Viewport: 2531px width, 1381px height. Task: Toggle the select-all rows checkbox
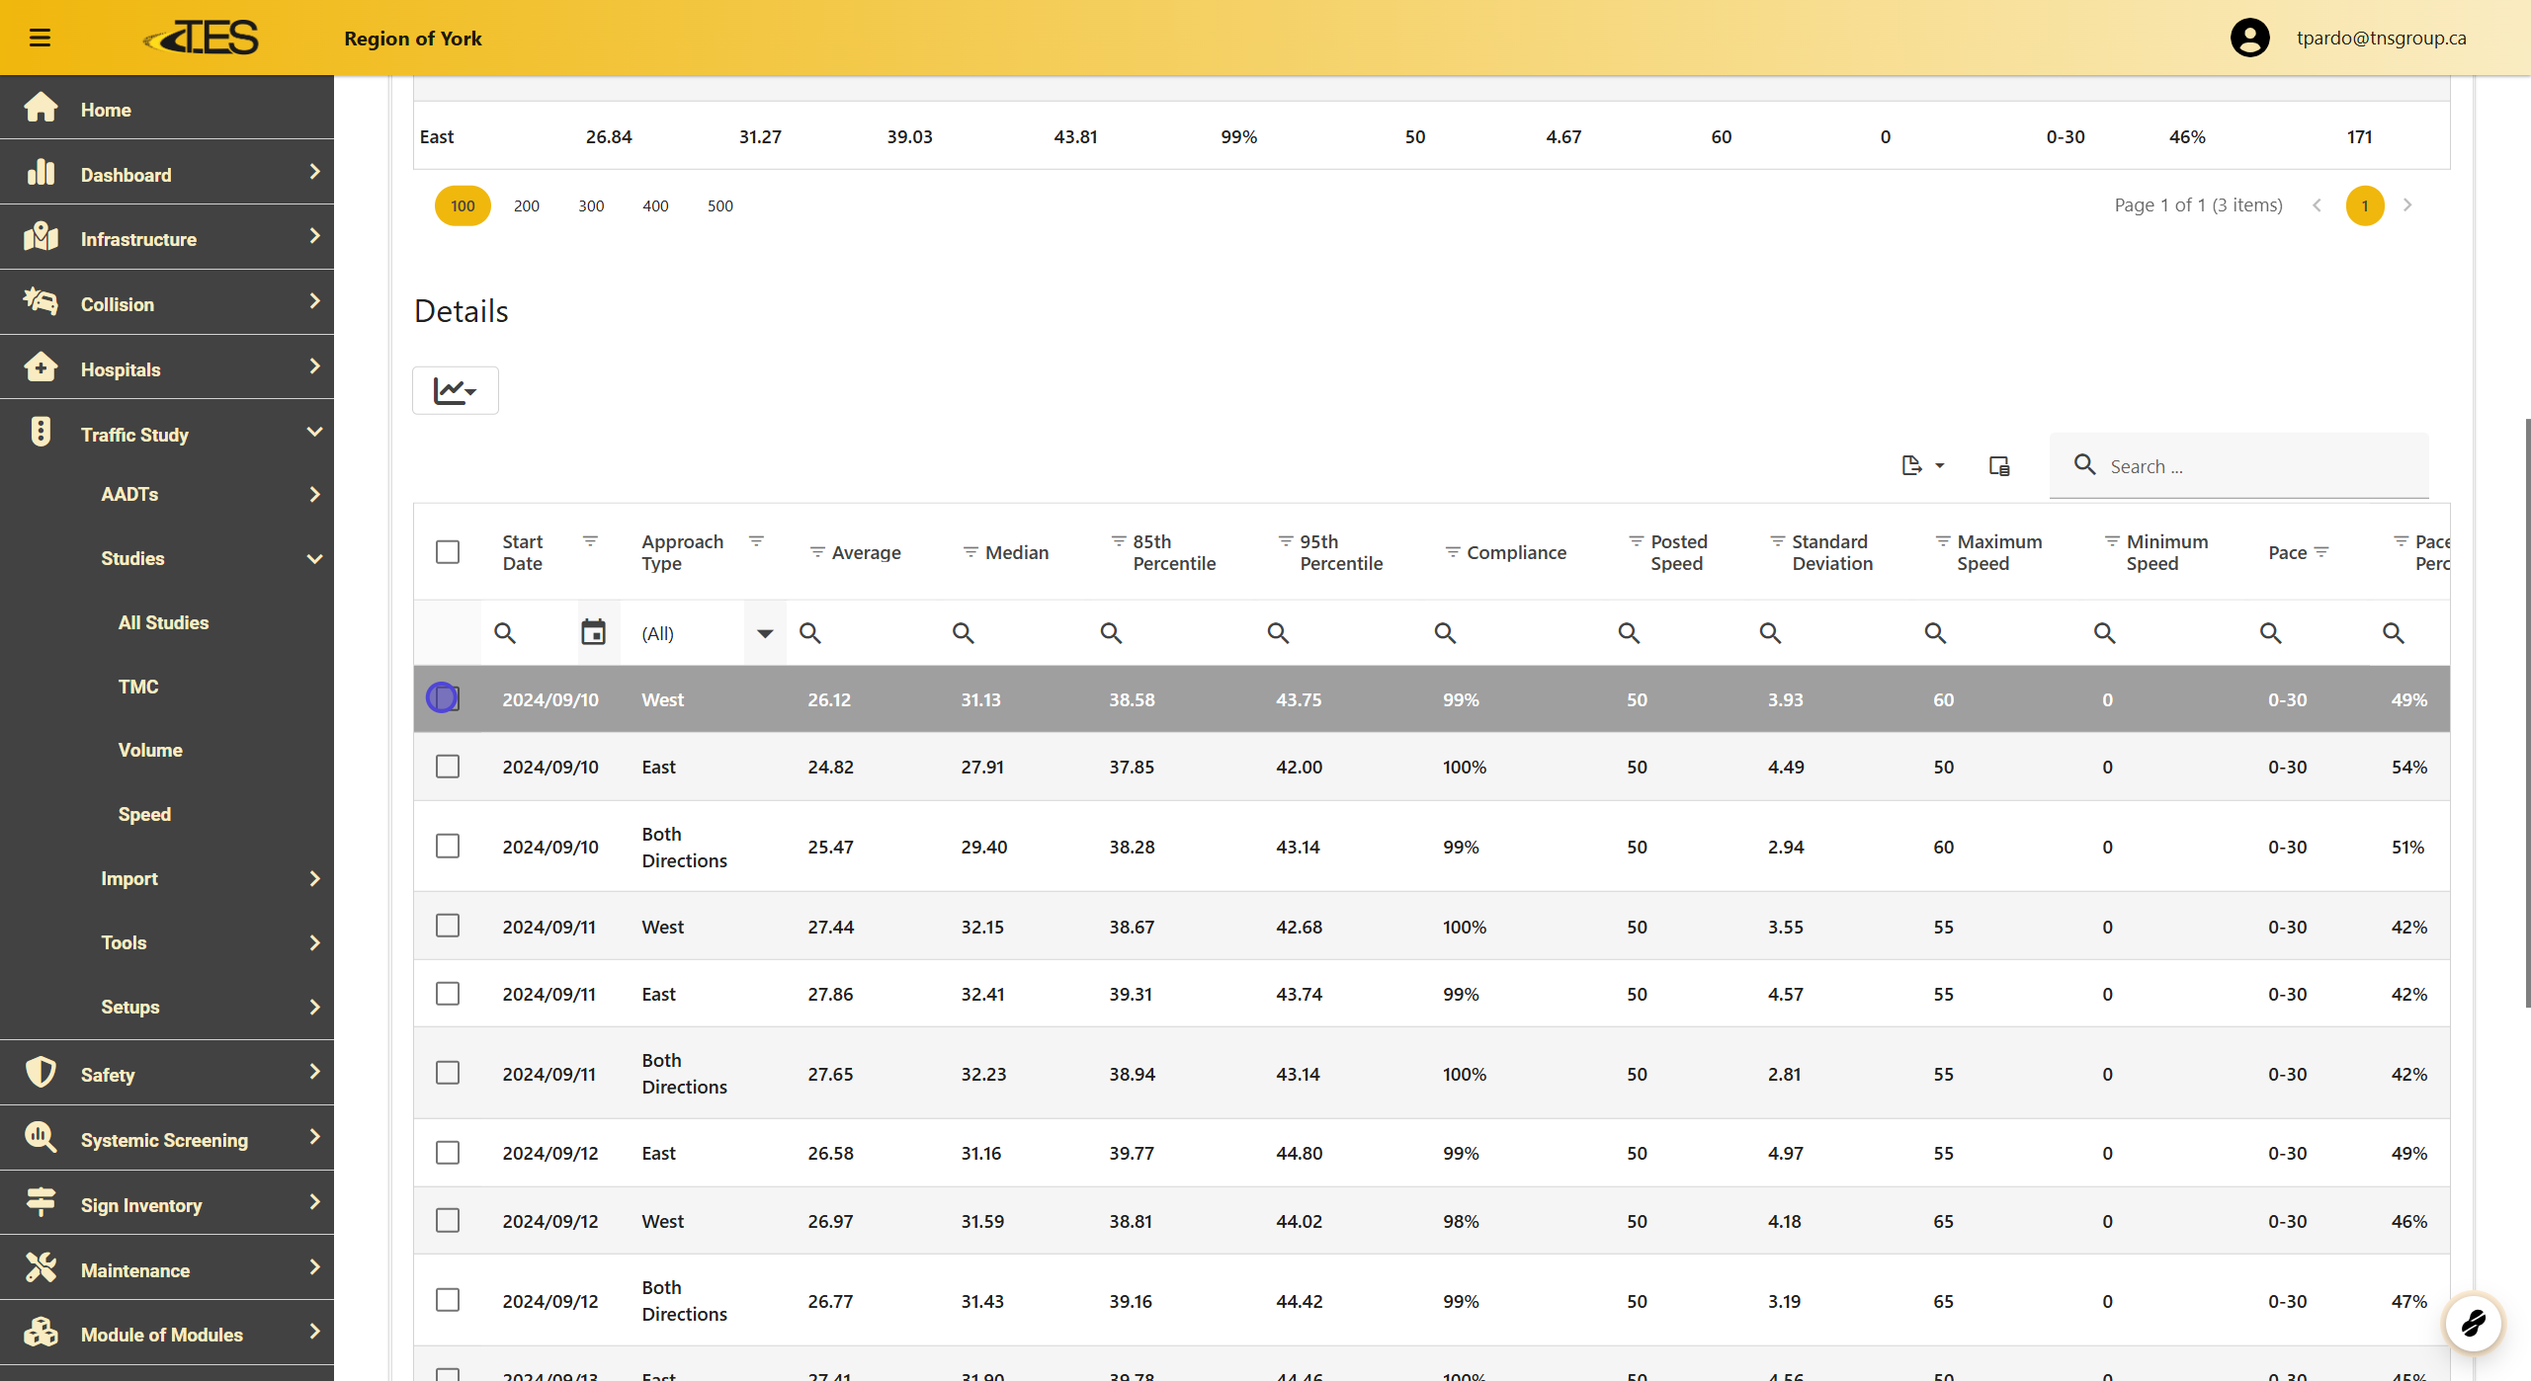[x=448, y=551]
